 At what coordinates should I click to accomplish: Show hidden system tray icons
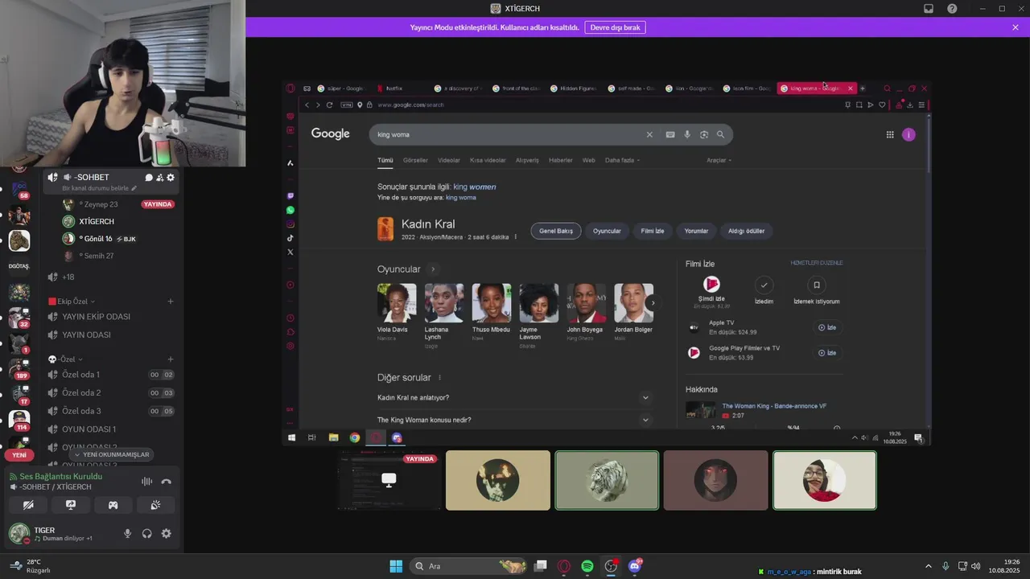tap(928, 566)
